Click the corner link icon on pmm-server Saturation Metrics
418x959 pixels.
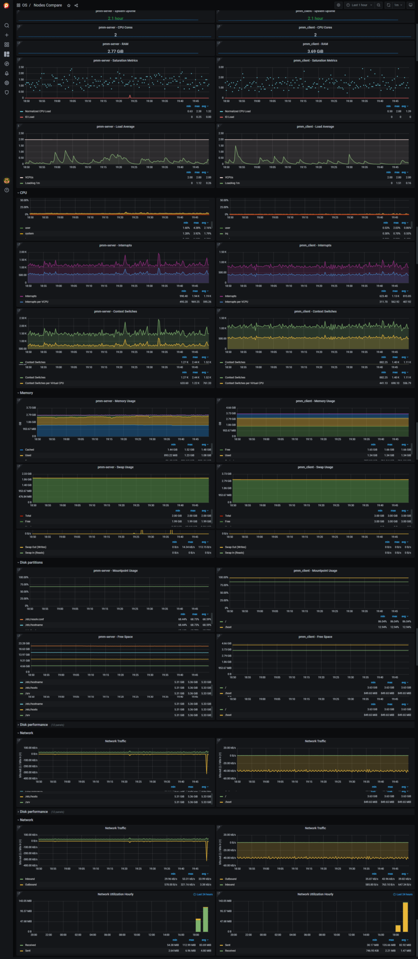pyautogui.click(x=18, y=59)
